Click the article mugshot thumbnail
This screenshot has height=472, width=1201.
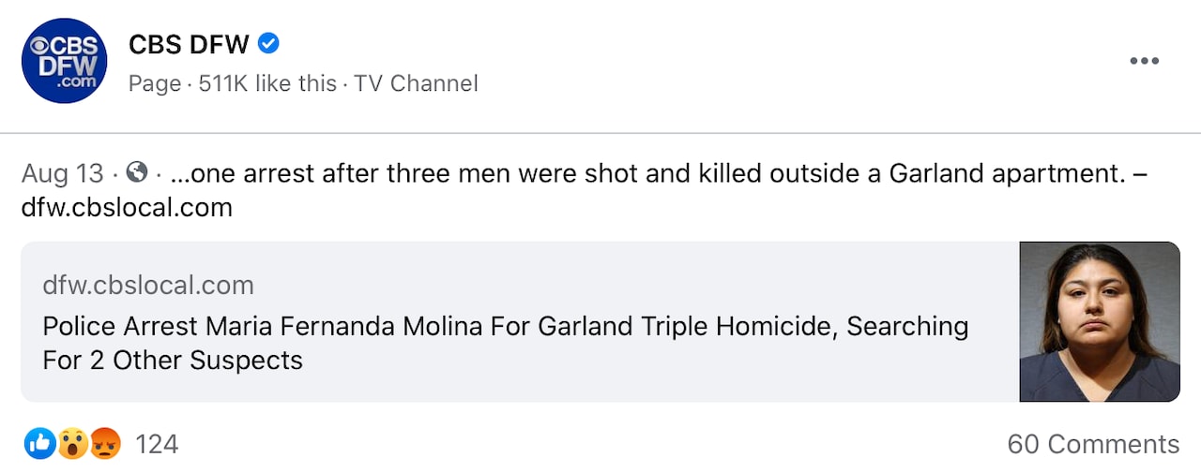click(1099, 322)
